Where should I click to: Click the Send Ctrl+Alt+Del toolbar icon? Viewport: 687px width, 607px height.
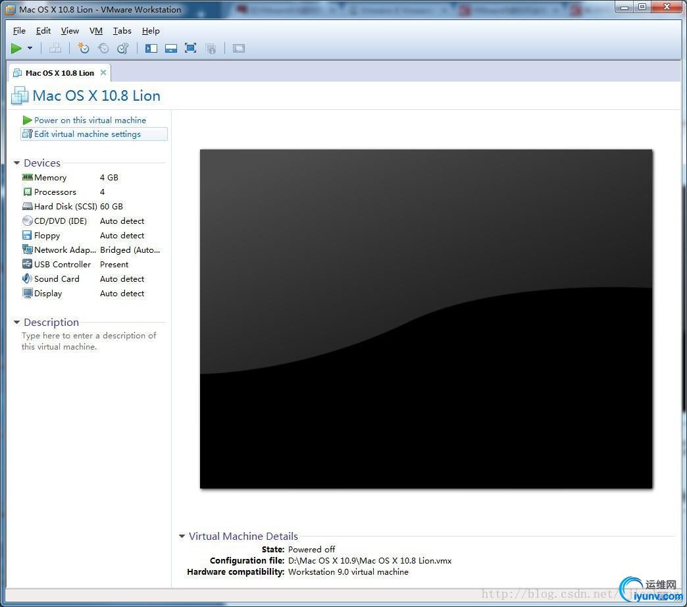tap(55, 48)
